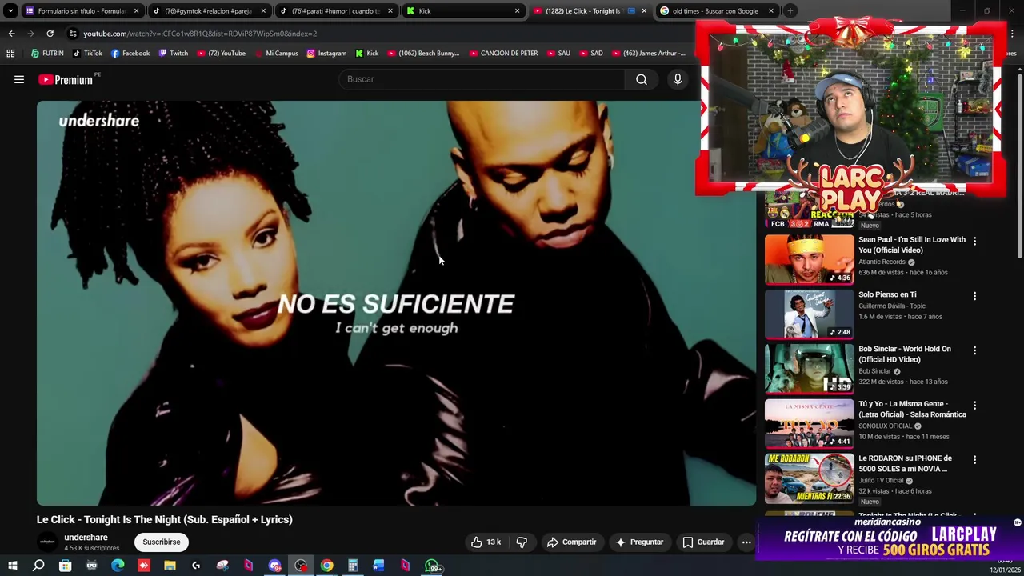Open Windows taskbar search
The height and width of the screenshot is (576, 1024).
point(38,566)
